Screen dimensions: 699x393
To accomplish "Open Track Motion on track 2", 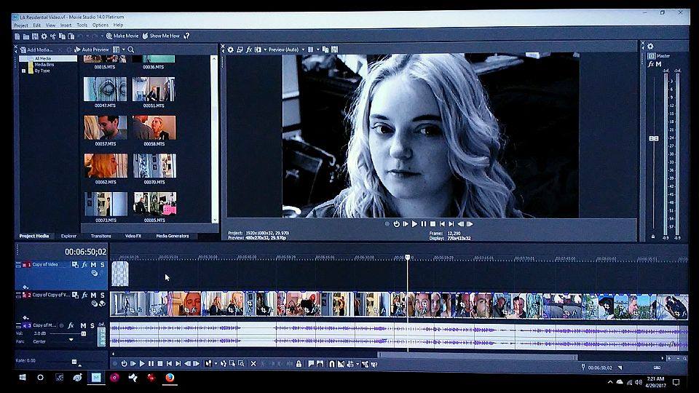I will click(x=75, y=295).
